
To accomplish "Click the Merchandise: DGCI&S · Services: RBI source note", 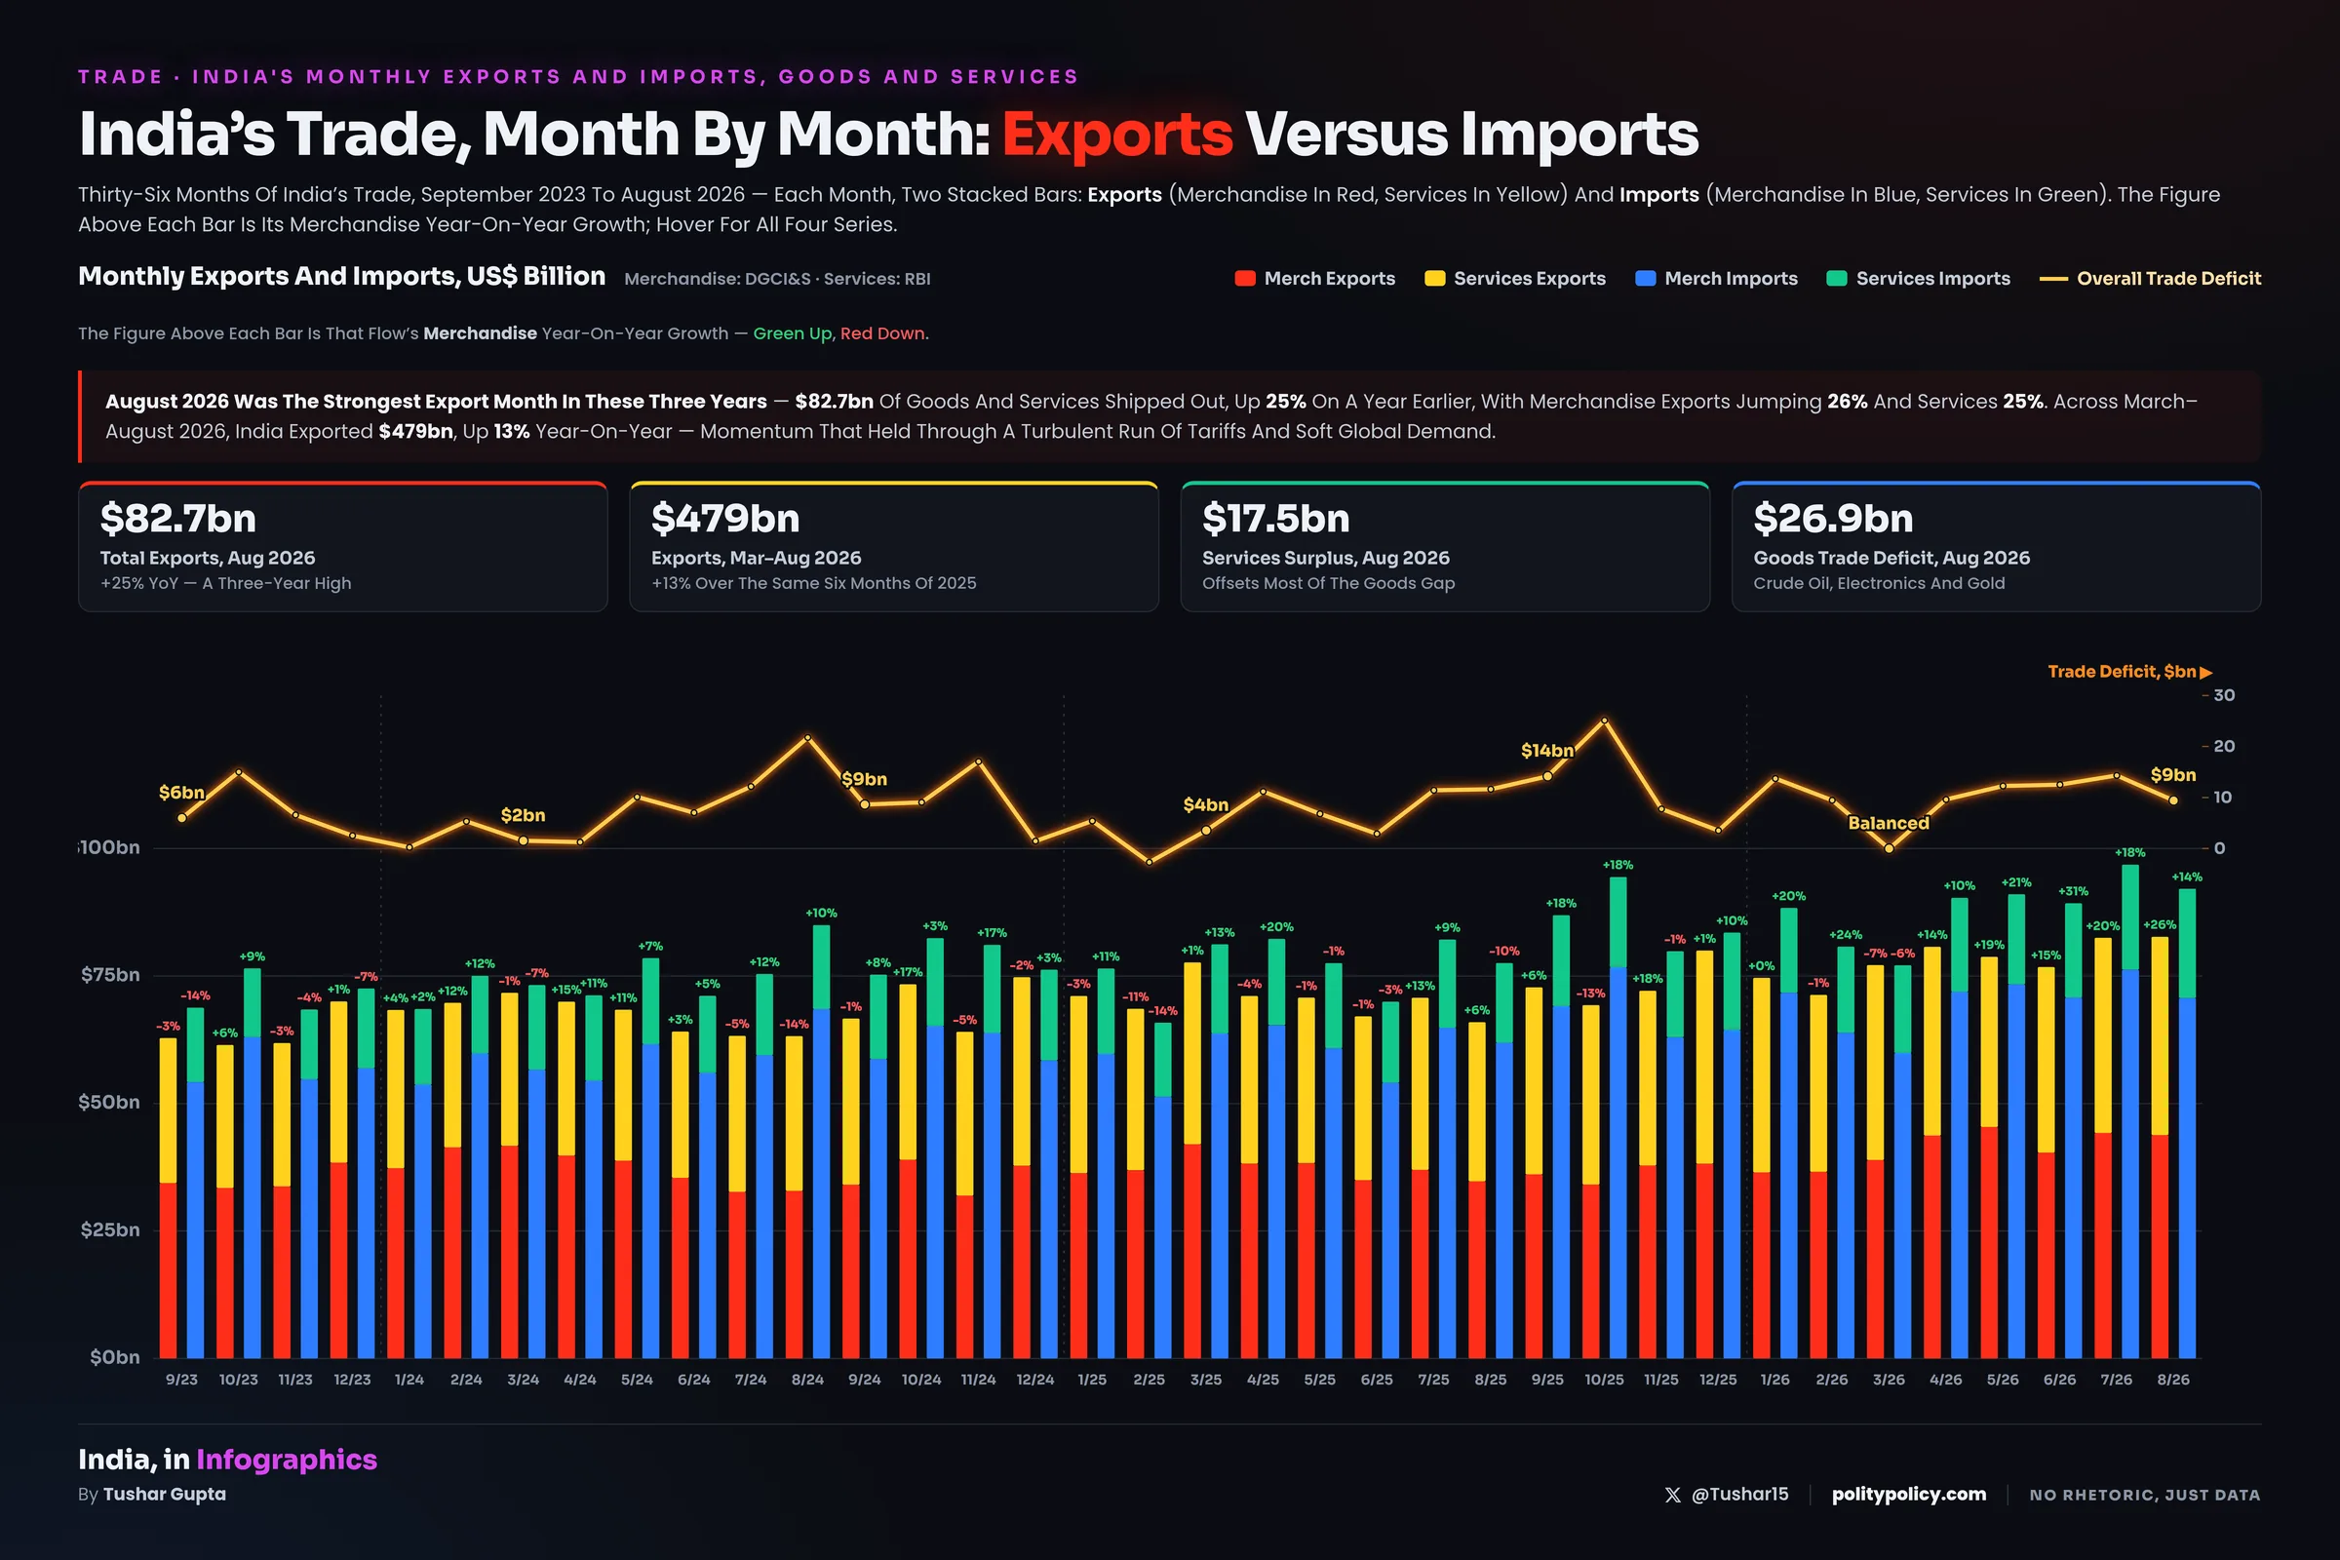I will [777, 280].
